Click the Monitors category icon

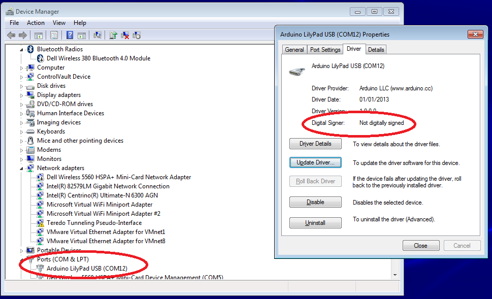pos(30,159)
